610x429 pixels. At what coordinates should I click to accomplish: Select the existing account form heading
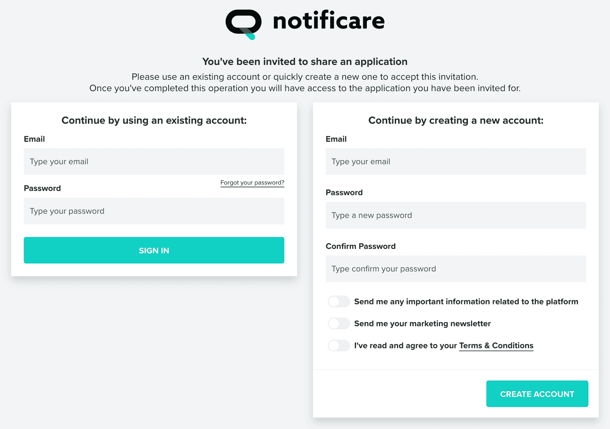[x=154, y=120]
